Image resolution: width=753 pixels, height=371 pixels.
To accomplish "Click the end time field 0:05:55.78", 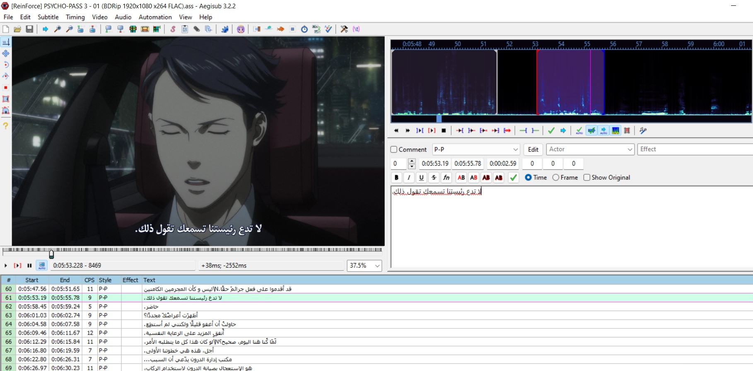I will (468, 164).
